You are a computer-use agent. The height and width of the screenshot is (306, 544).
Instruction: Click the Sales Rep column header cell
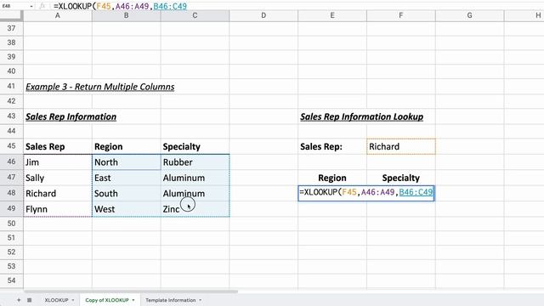[x=58, y=146]
